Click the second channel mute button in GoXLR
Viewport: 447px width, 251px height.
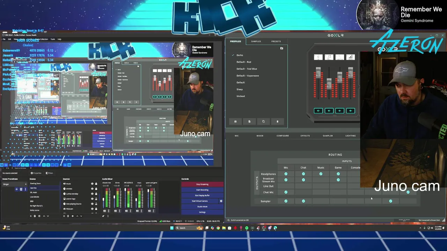click(x=329, y=111)
